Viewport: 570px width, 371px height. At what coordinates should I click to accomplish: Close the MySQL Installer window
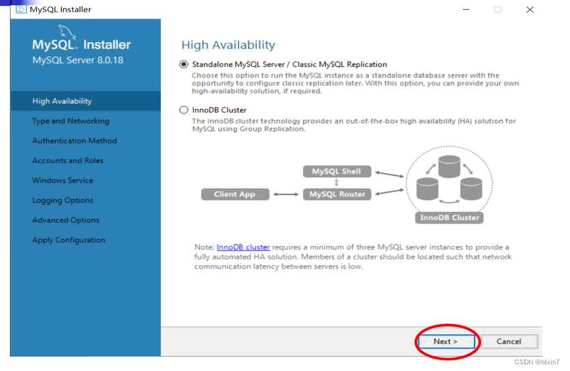[x=530, y=10]
